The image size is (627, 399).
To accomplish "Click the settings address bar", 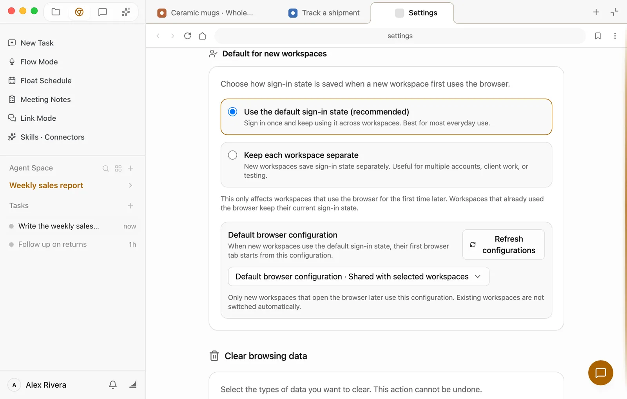I will pyautogui.click(x=400, y=36).
